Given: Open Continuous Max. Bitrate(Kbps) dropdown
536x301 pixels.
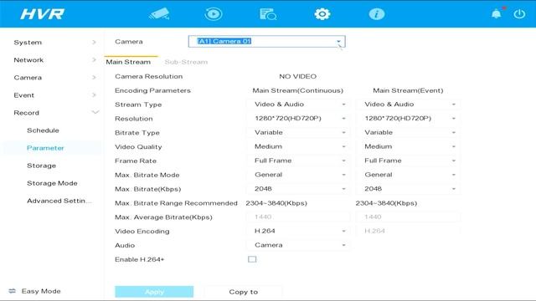Looking at the screenshot, I should (298, 189).
